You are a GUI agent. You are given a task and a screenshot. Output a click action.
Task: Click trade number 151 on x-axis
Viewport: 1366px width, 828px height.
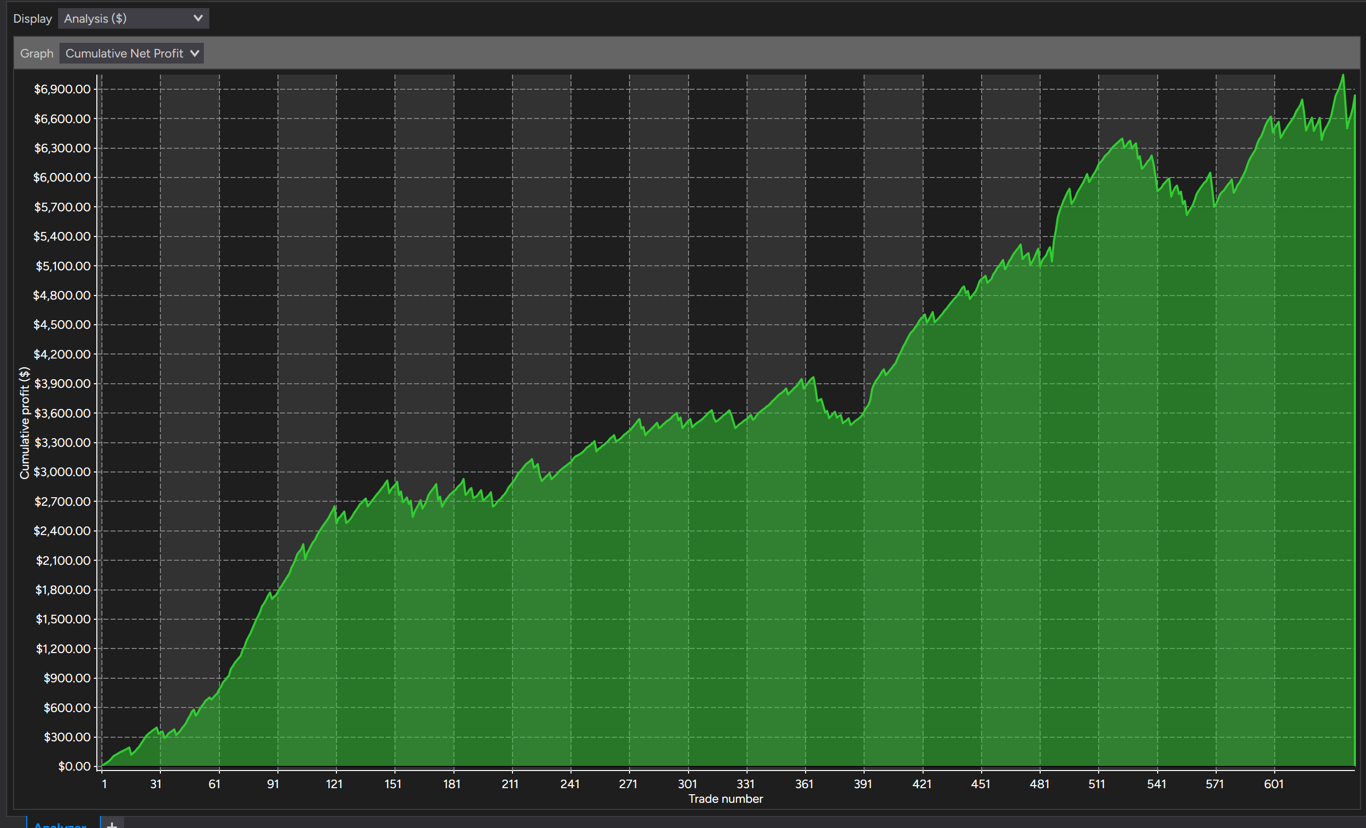393,784
